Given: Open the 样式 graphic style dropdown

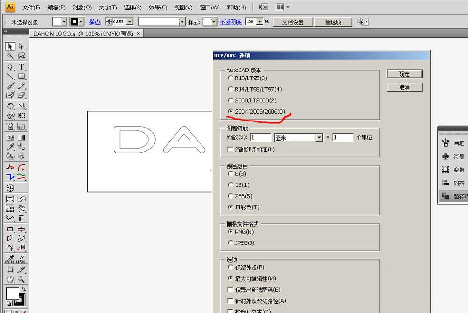Looking at the screenshot, I should click(214, 22).
